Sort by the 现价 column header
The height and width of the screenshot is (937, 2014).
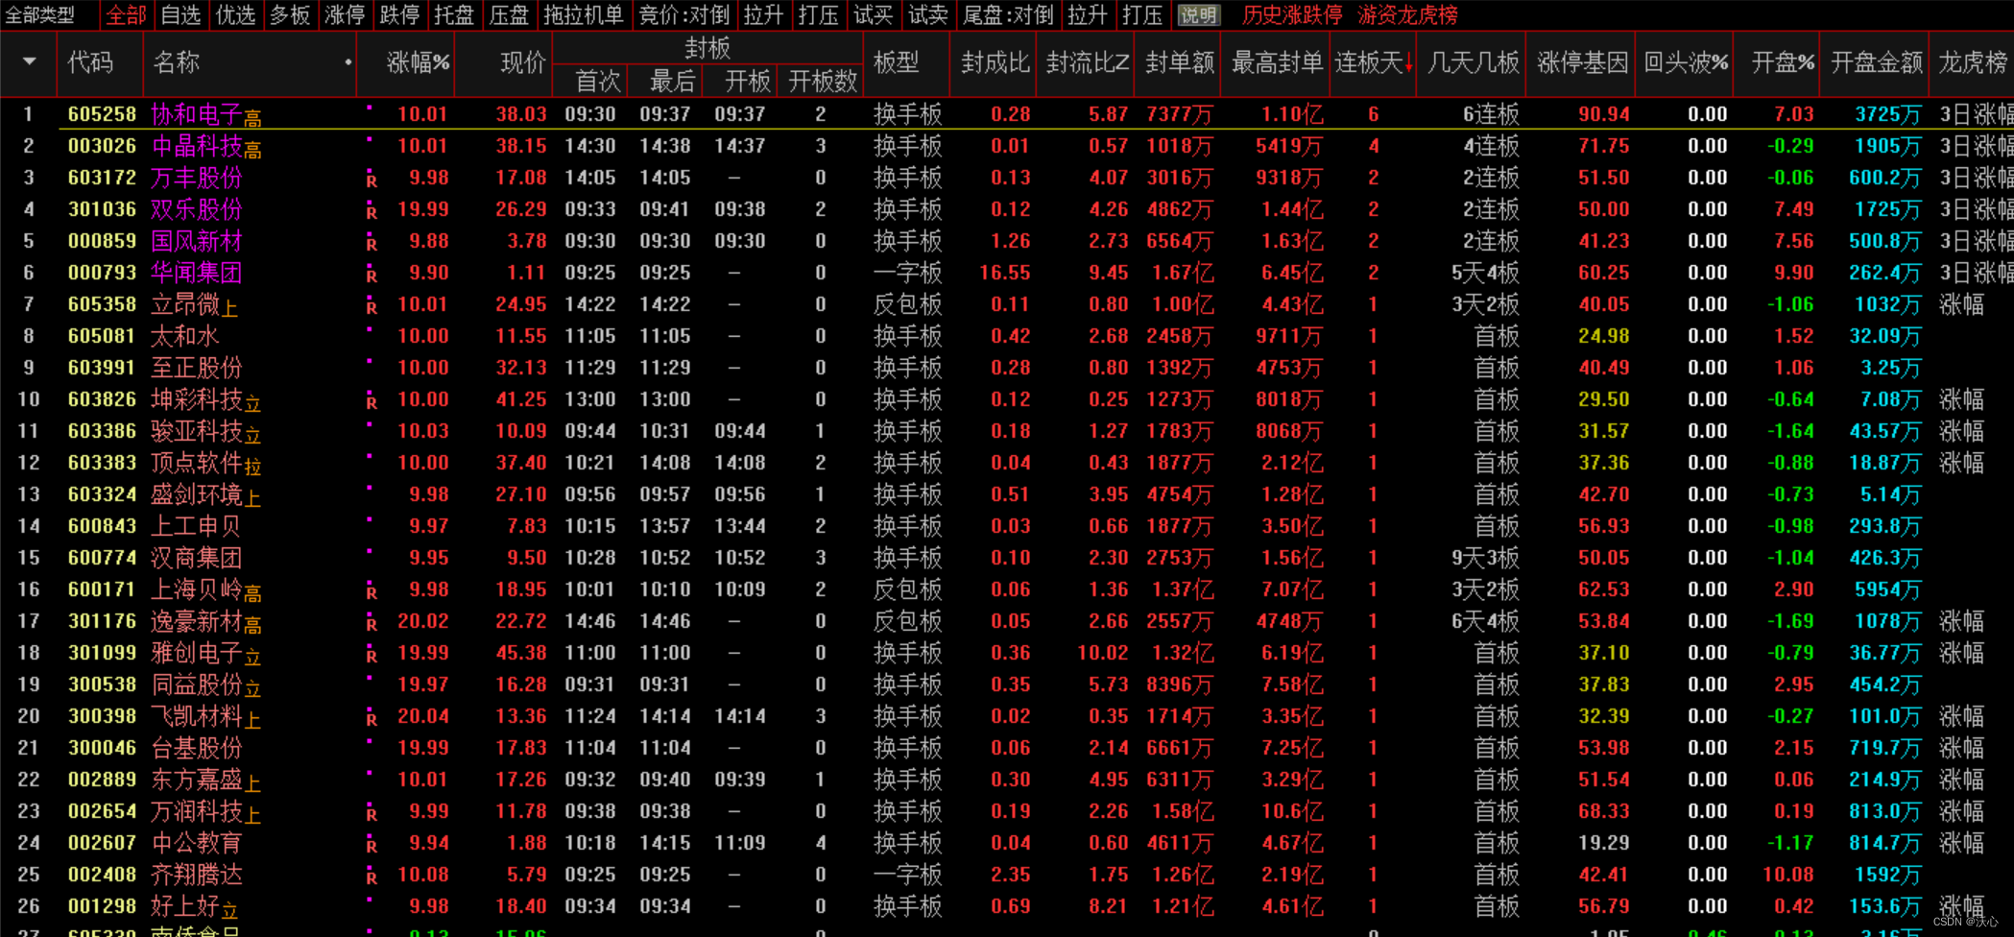[523, 62]
